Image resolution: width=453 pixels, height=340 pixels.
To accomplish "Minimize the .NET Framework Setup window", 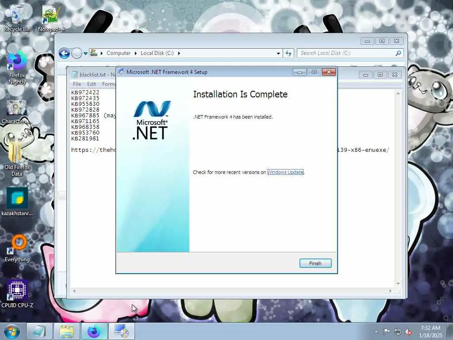I will pyautogui.click(x=299, y=72).
